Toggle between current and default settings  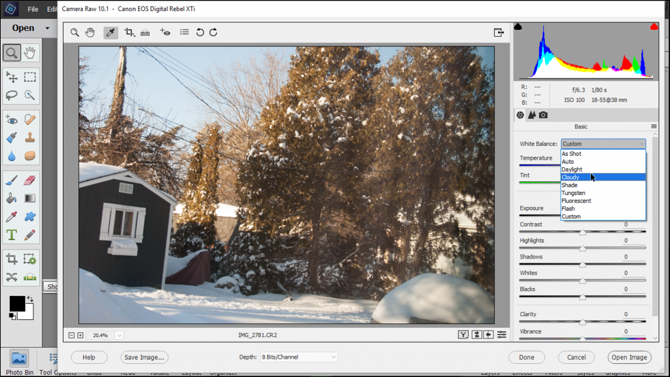click(502, 335)
